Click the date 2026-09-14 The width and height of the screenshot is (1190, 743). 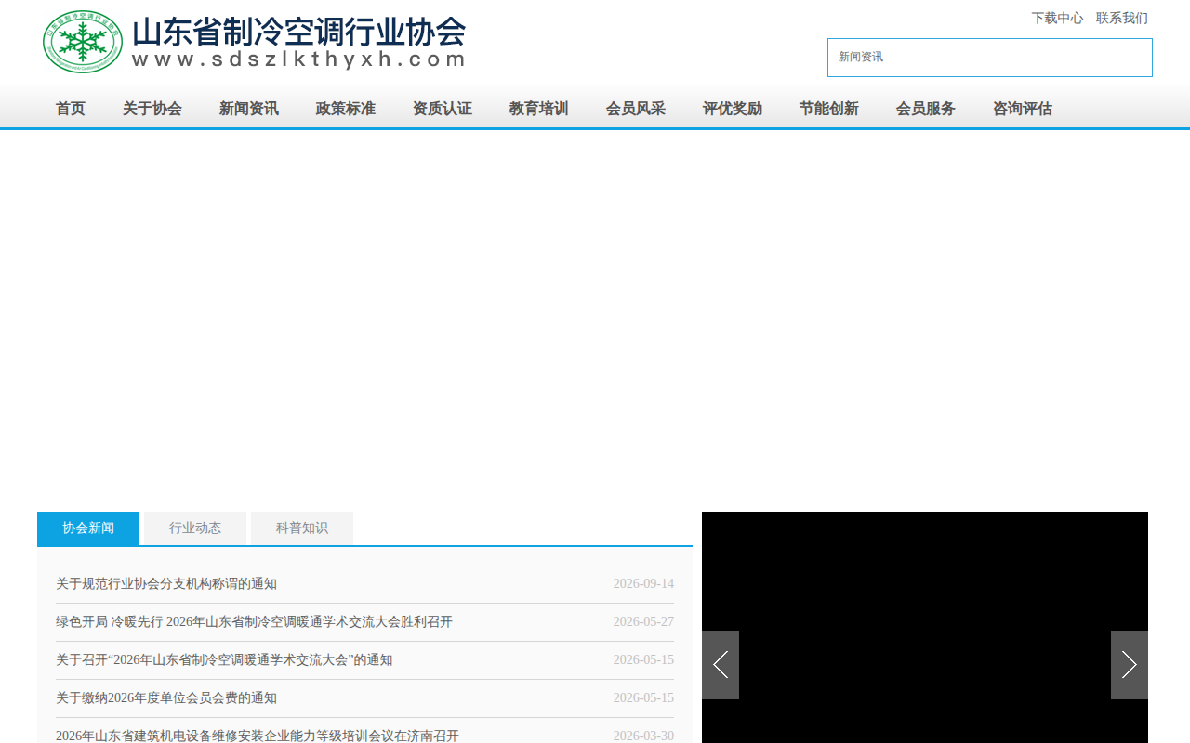point(643,584)
